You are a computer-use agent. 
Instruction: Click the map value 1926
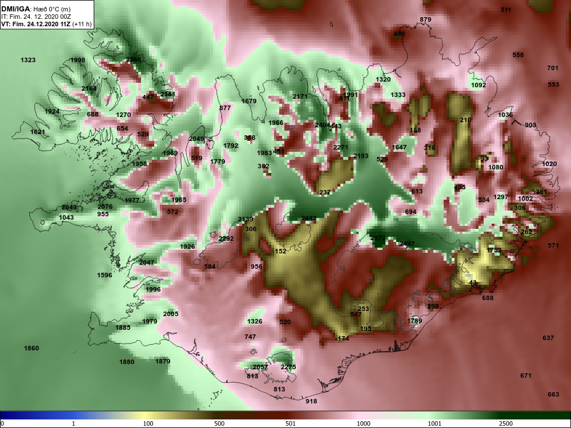(187, 247)
